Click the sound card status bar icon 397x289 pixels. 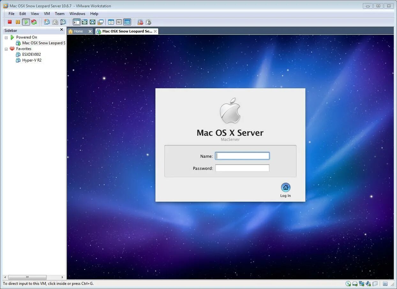point(368,284)
